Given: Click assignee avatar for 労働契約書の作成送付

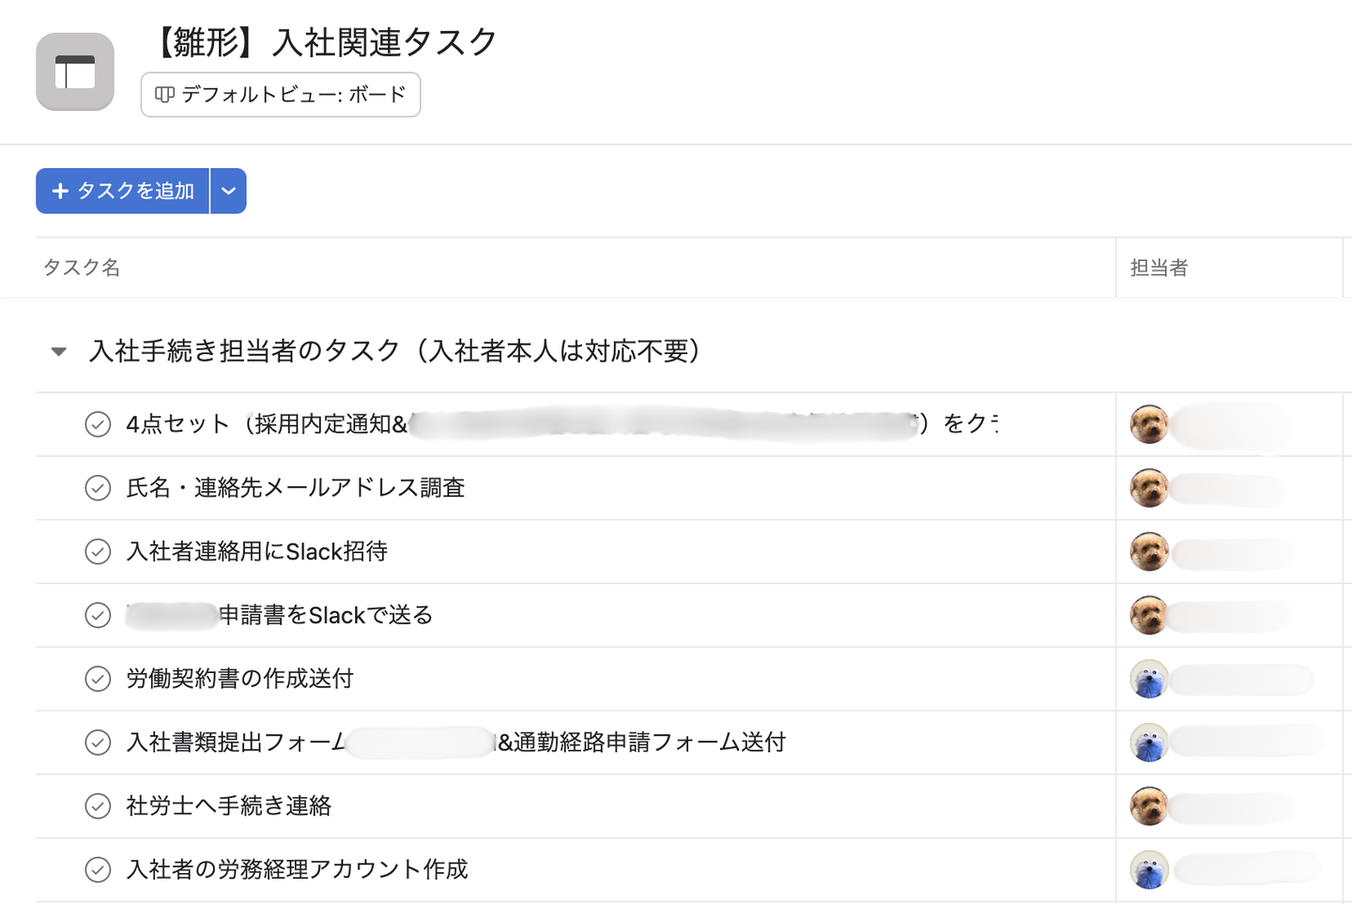Looking at the screenshot, I should pos(1149,679).
